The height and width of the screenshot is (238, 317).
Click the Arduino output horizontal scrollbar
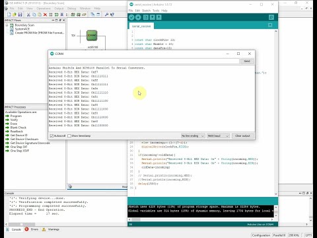[x=136, y=219]
